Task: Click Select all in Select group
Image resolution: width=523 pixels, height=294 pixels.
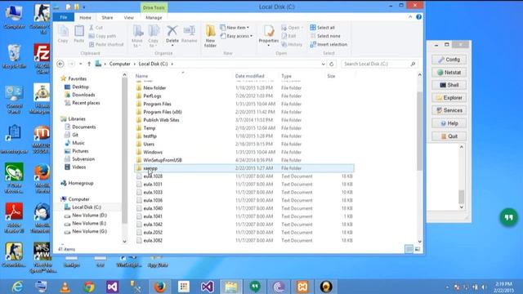Action: 322,28
